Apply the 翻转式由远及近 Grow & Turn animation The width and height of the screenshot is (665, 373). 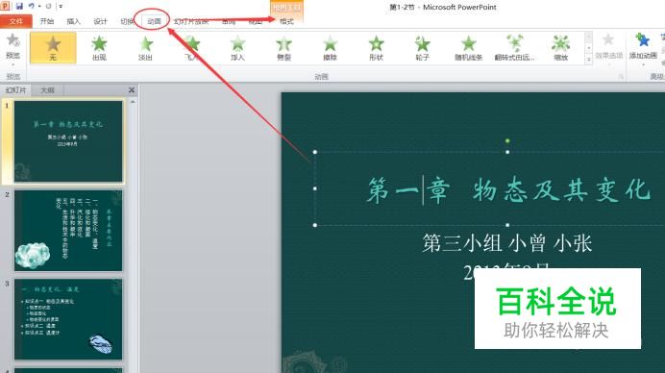coord(515,48)
